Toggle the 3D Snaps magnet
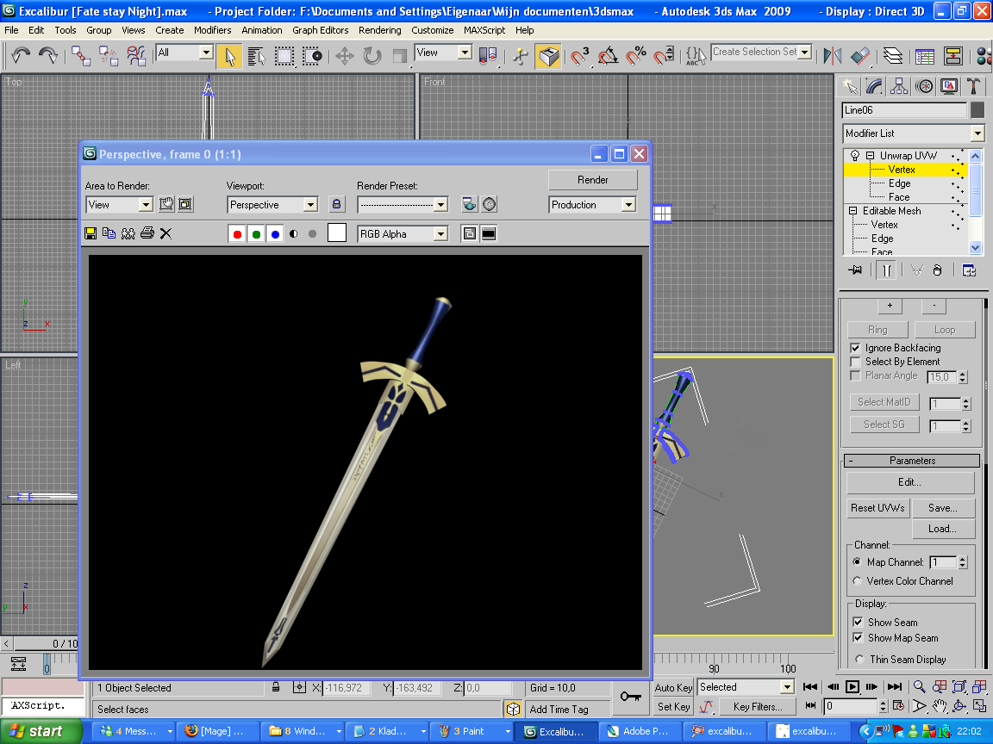 tap(579, 56)
